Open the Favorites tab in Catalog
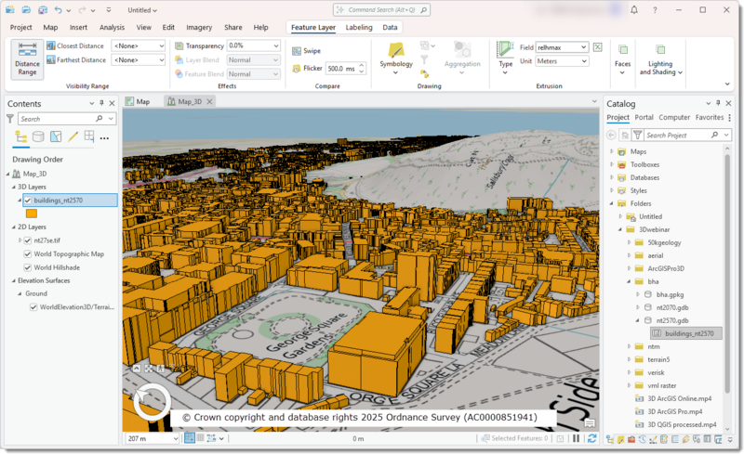The image size is (744, 454). [x=710, y=118]
